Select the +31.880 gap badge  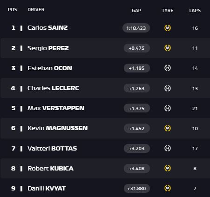(x=137, y=189)
